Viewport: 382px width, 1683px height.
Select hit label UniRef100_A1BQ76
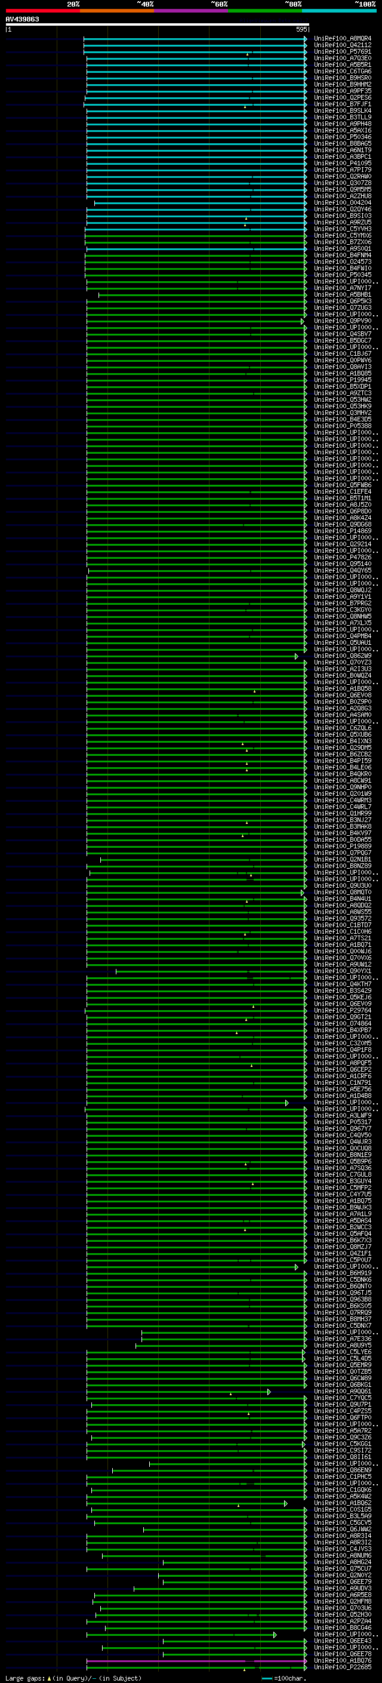coord(342,1661)
